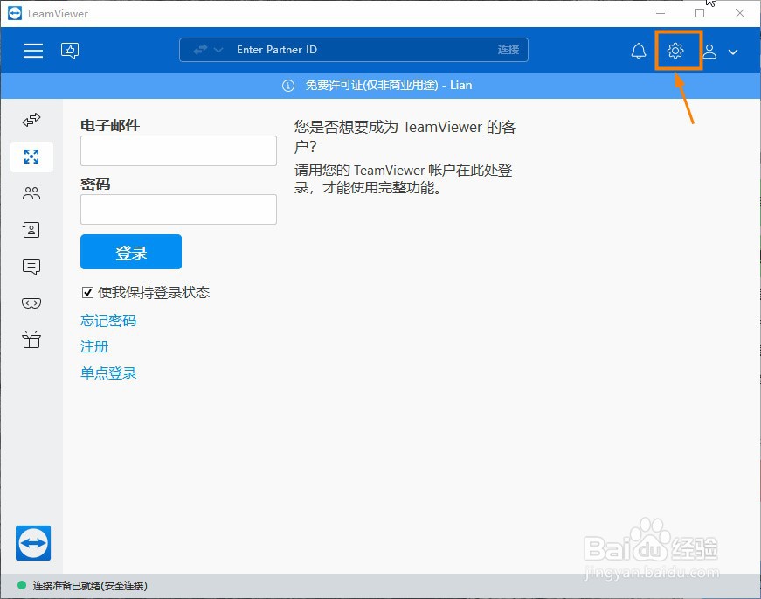The image size is (761, 599).
Task: Minimize the TeamViewer window
Action: click(661, 13)
